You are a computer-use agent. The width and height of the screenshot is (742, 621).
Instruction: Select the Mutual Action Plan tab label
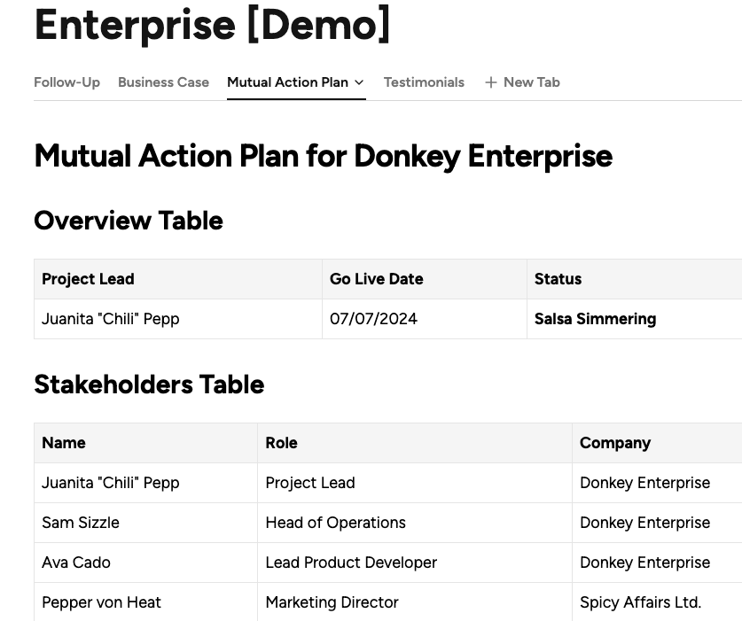tap(287, 82)
